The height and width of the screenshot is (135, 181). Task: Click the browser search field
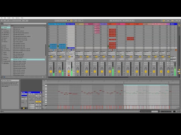[x=25, y=24]
